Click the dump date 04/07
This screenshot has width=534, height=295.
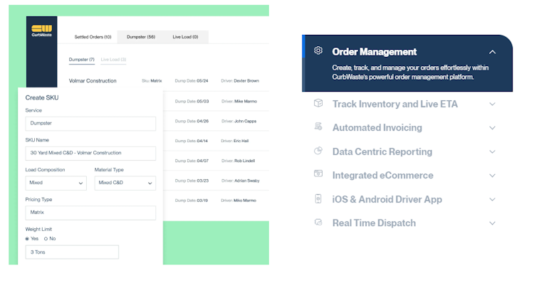[203, 161]
